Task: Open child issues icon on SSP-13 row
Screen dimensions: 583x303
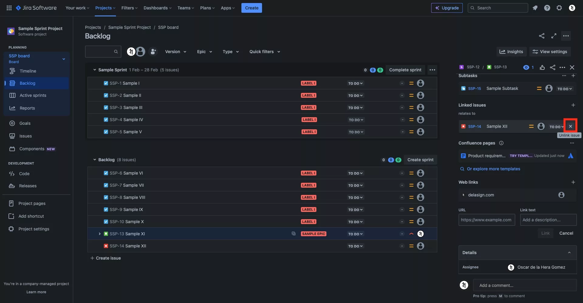Action: tap(294, 234)
